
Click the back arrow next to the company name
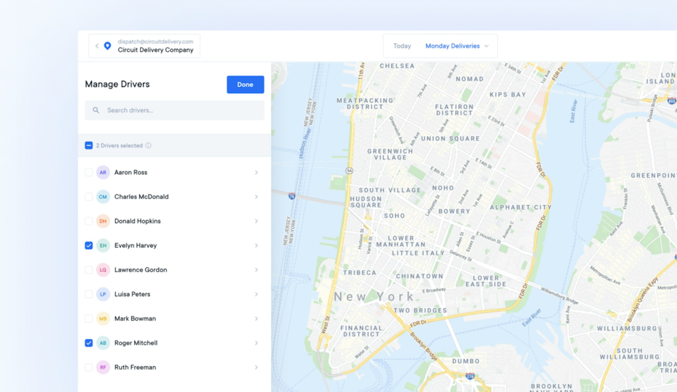tap(97, 45)
